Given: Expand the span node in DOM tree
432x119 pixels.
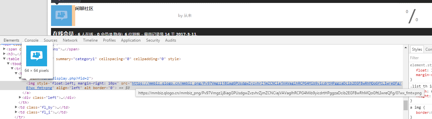Looking at the screenshot, I should pyautogui.click(x=5, y=49).
